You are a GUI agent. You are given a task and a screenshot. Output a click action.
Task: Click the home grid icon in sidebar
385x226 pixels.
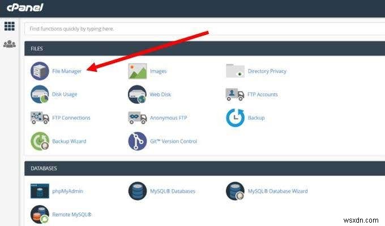[x=10, y=26]
